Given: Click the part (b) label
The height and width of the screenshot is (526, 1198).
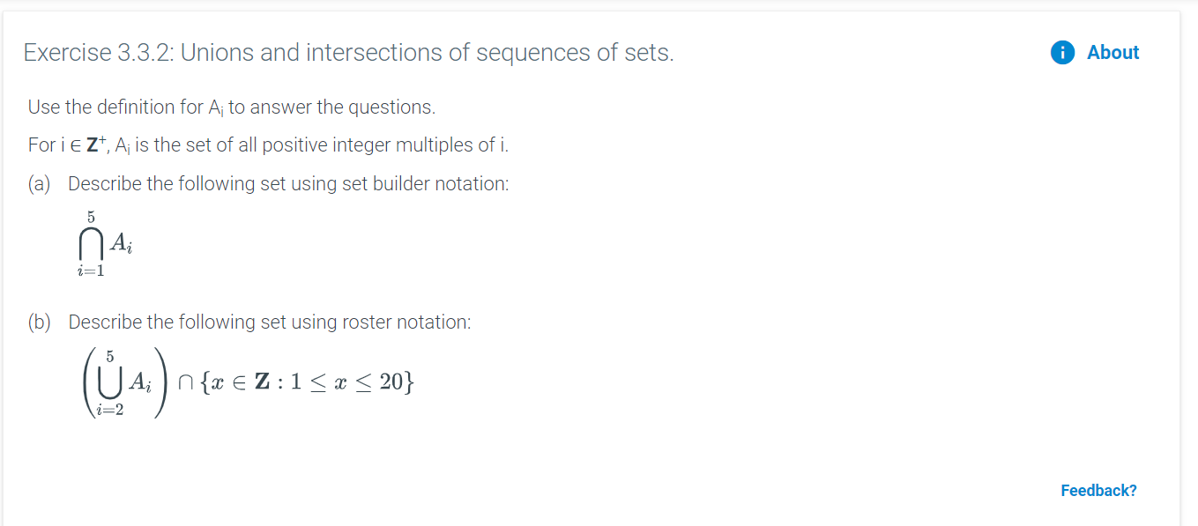Looking at the screenshot, I should 39,322.
